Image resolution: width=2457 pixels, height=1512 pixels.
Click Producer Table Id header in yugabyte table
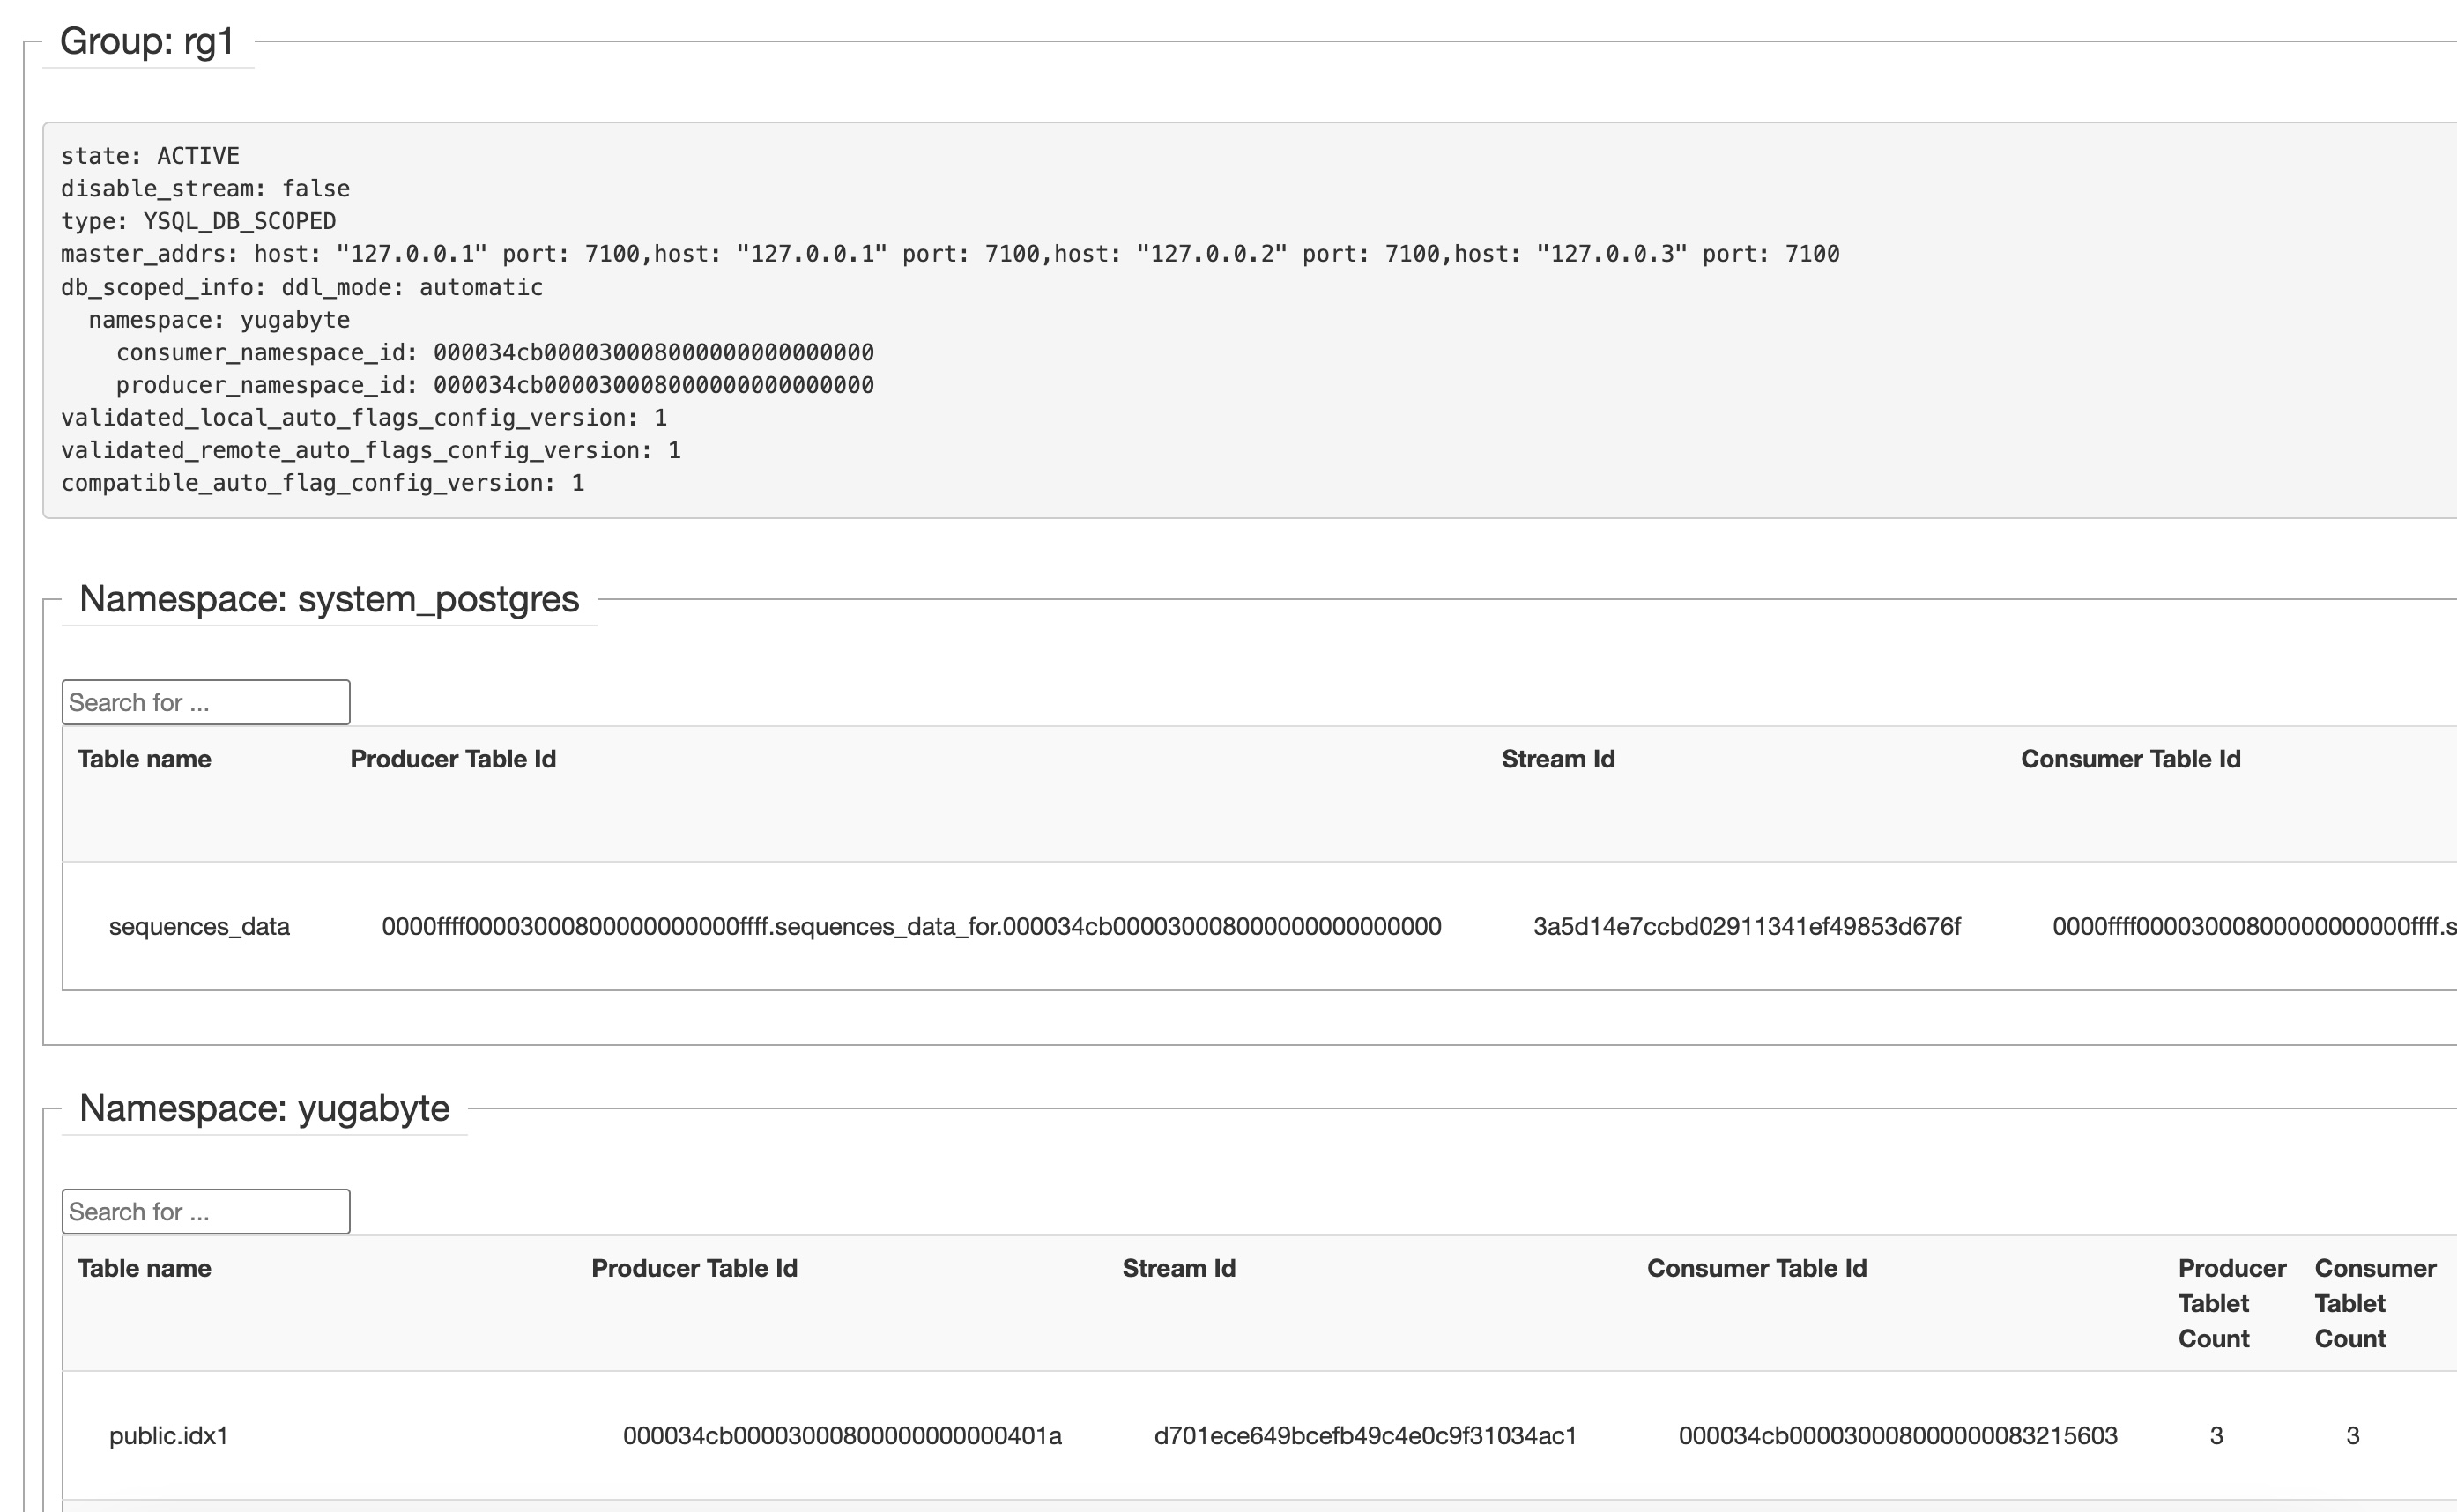click(694, 1268)
